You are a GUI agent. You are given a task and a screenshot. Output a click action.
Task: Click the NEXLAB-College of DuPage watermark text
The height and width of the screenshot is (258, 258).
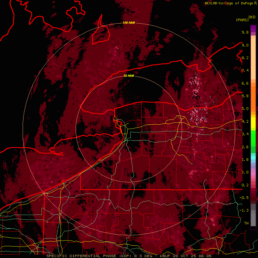tap(229, 3)
